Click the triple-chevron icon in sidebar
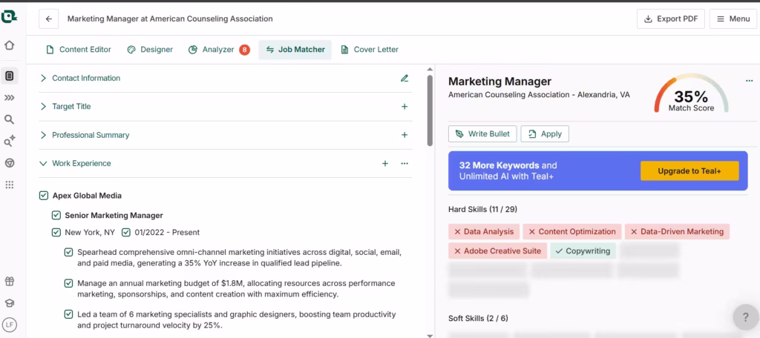This screenshot has width=760, height=338. pyautogui.click(x=9, y=98)
